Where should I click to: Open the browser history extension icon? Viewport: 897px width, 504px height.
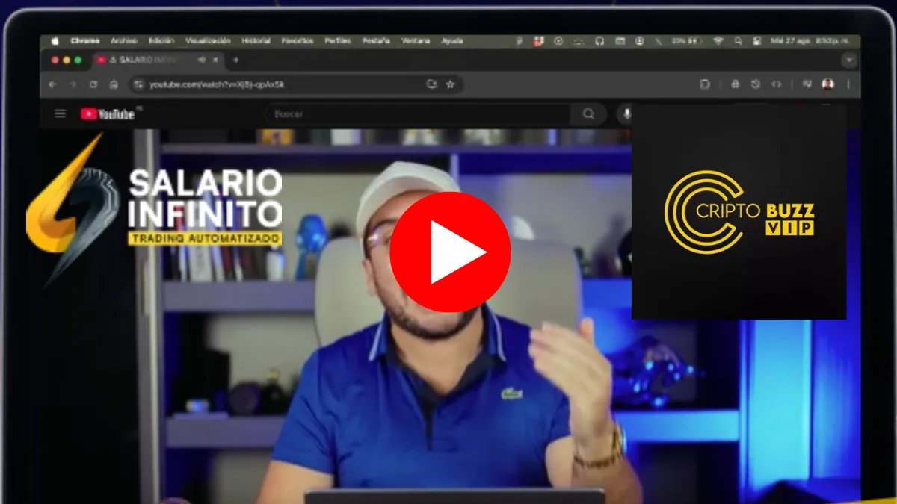[x=756, y=84]
